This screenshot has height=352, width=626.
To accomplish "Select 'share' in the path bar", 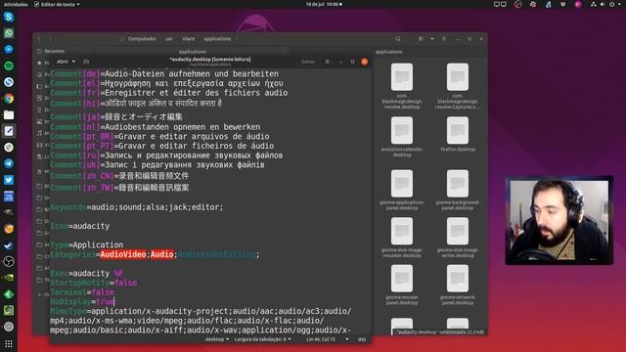I will tap(188, 39).
